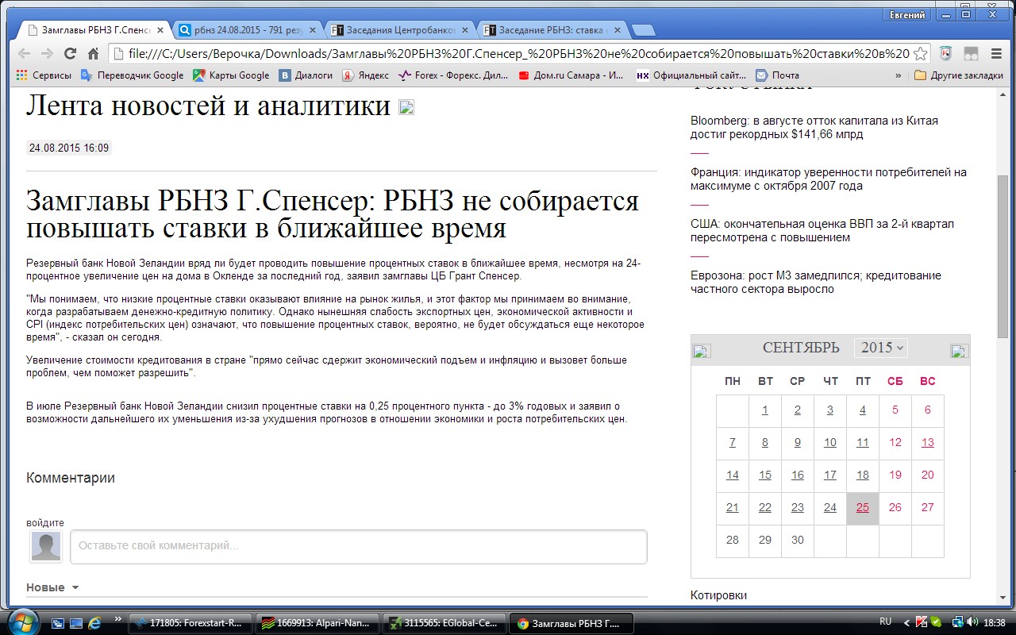The image size is (1016, 635).
Task: Open the Переводчик Google bookmark
Action: click(x=132, y=75)
